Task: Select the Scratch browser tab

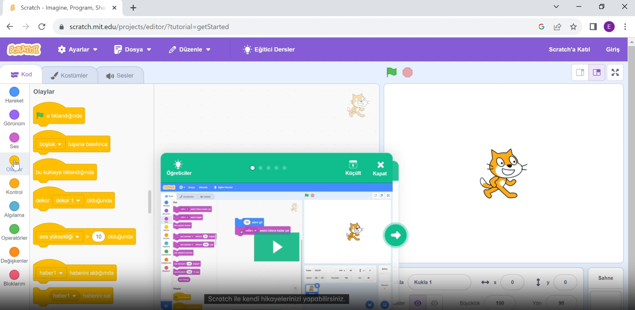Action: (x=62, y=8)
